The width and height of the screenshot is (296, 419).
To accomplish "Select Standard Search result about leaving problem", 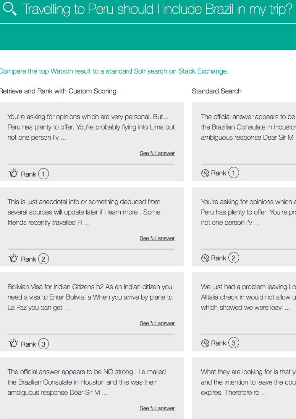I will point(244,312).
